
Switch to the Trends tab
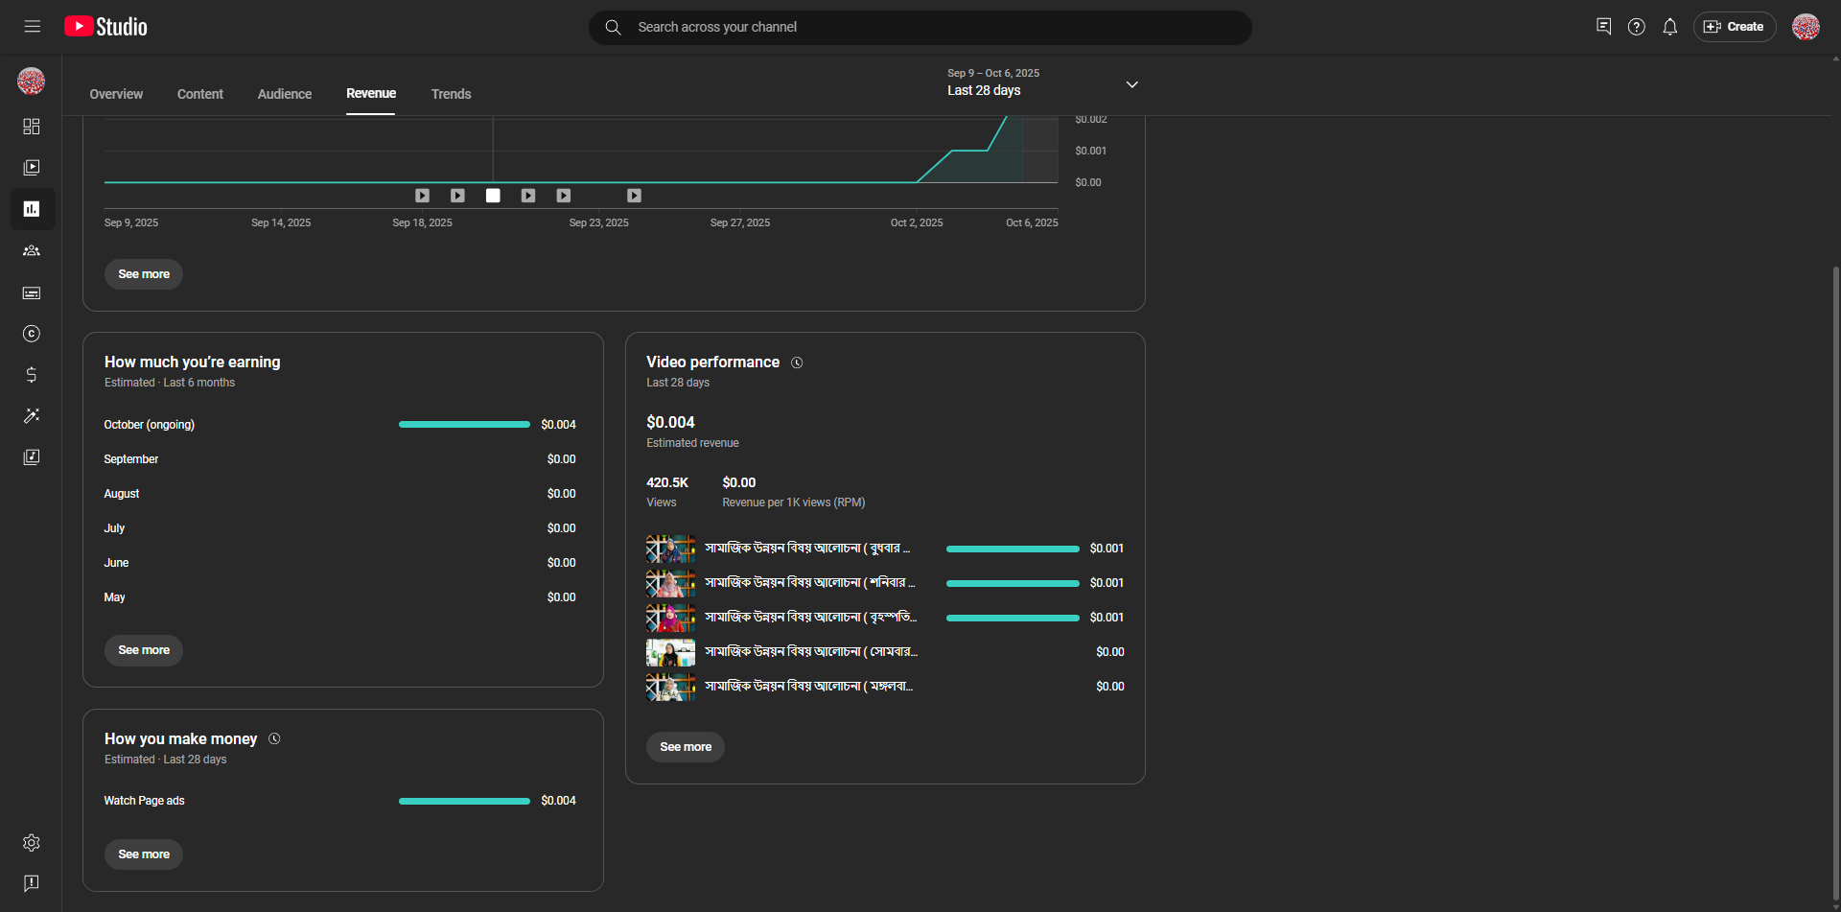(451, 94)
